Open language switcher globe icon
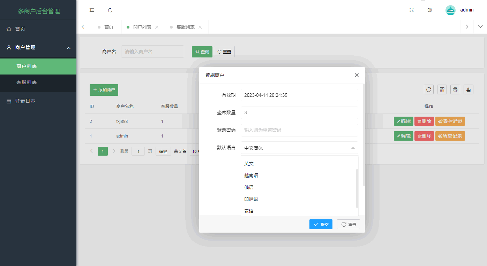The height and width of the screenshot is (266, 487). point(430,10)
